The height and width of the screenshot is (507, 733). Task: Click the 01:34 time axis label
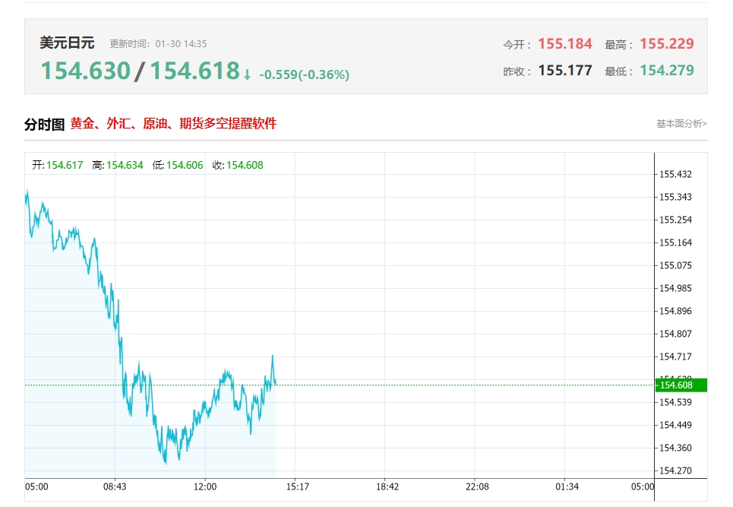coord(567,487)
